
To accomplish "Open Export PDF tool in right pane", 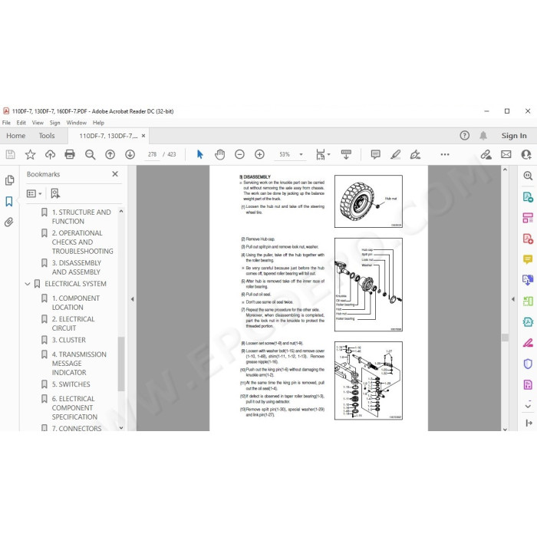I will coord(528,197).
